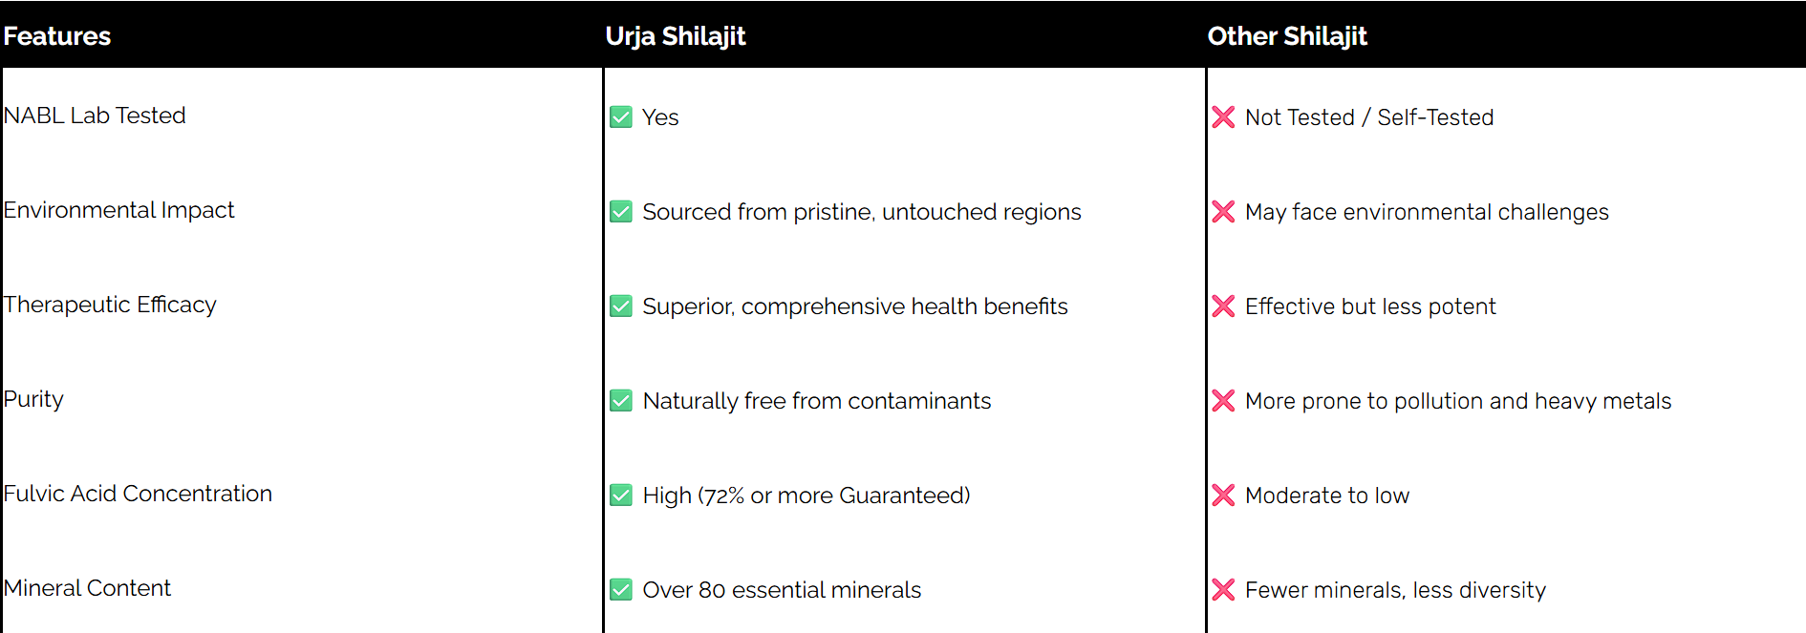
Task: Click the red X beside Not Tested / Self-Tested
Action: [x=1223, y=117]
